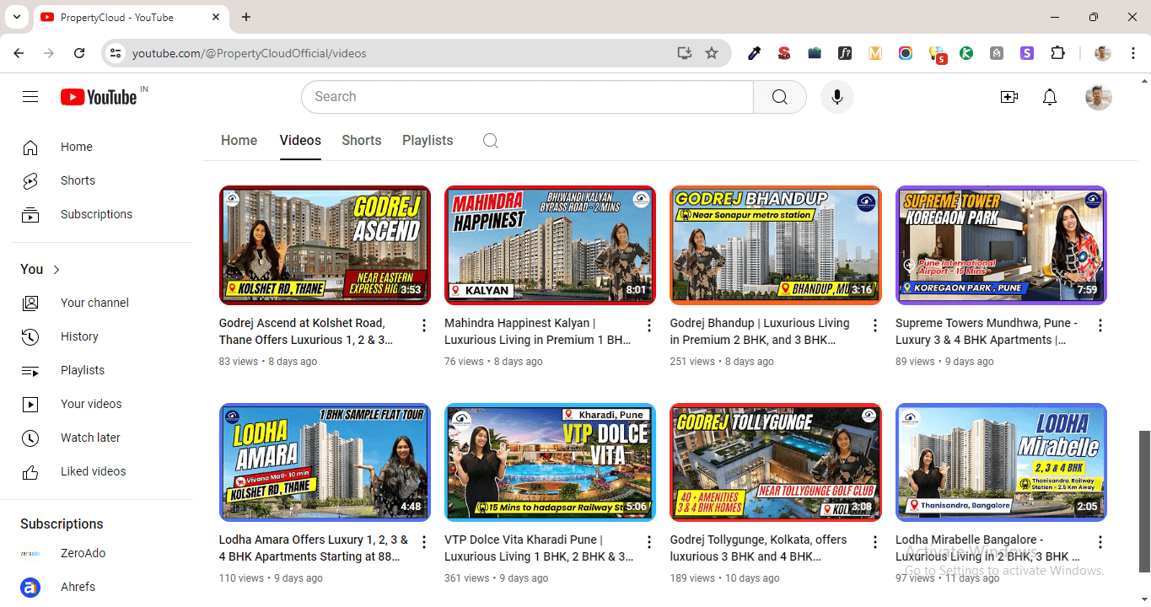Open Lodha Amara Offers Luxury title
Viewport: 1151px width, 607px height.
(314, 548)
